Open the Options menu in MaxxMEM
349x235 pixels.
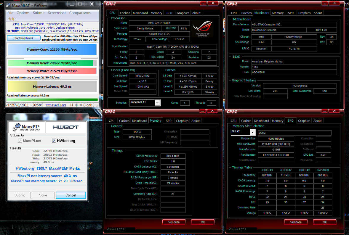[23, 13]
